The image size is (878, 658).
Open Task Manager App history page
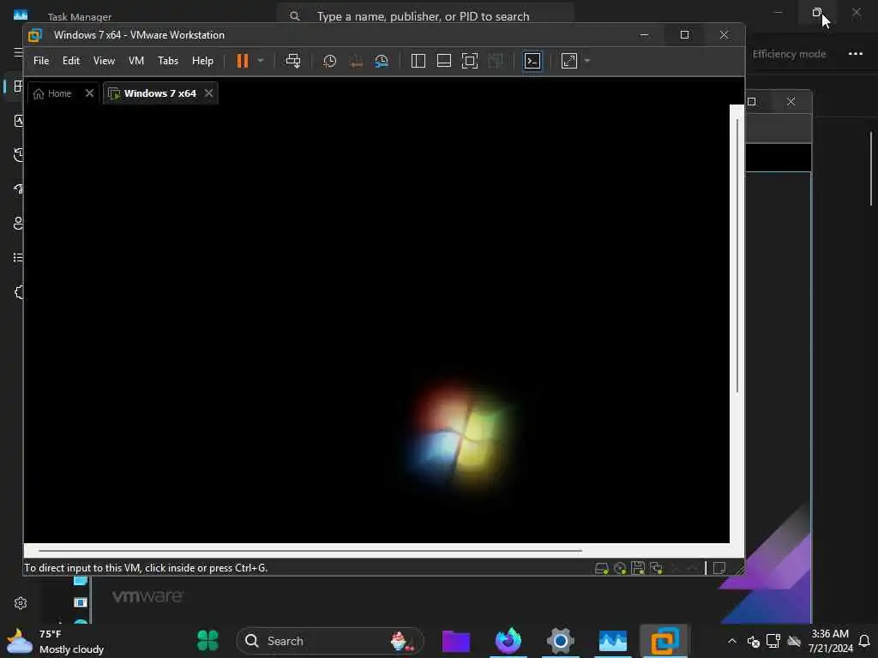[x=19, y=154]
